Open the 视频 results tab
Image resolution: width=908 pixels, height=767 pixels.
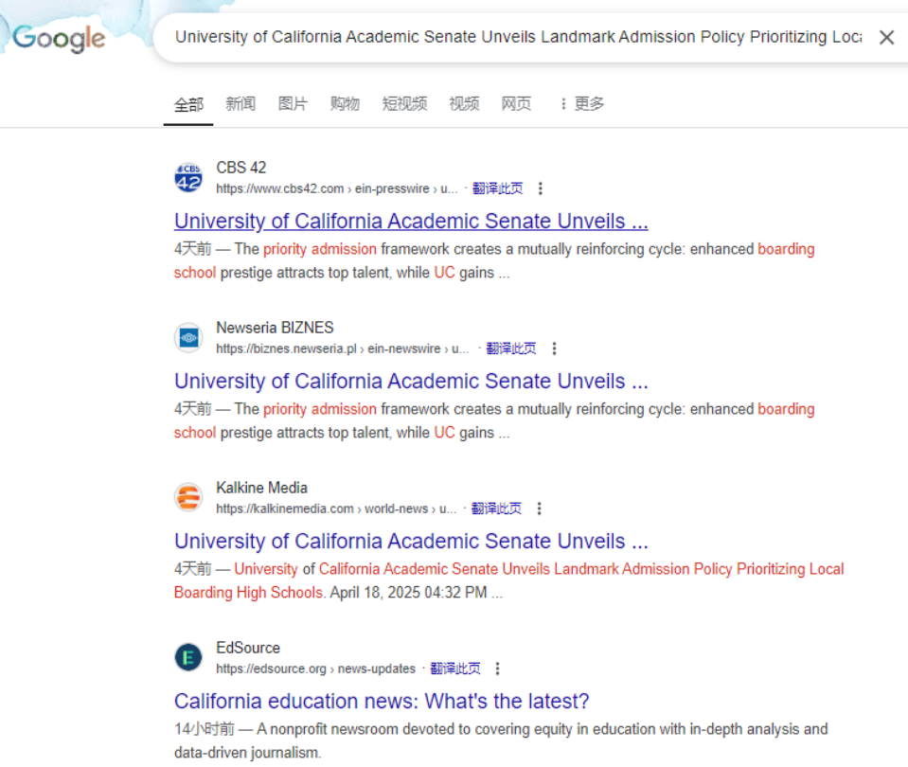464,104
